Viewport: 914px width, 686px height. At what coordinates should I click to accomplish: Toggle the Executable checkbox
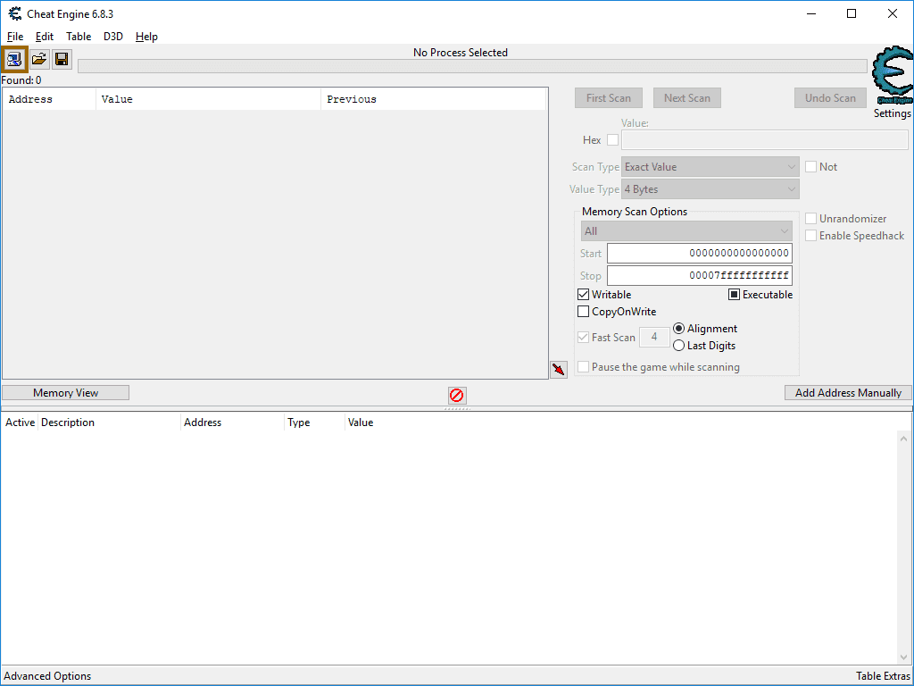(x=734, y=295)
